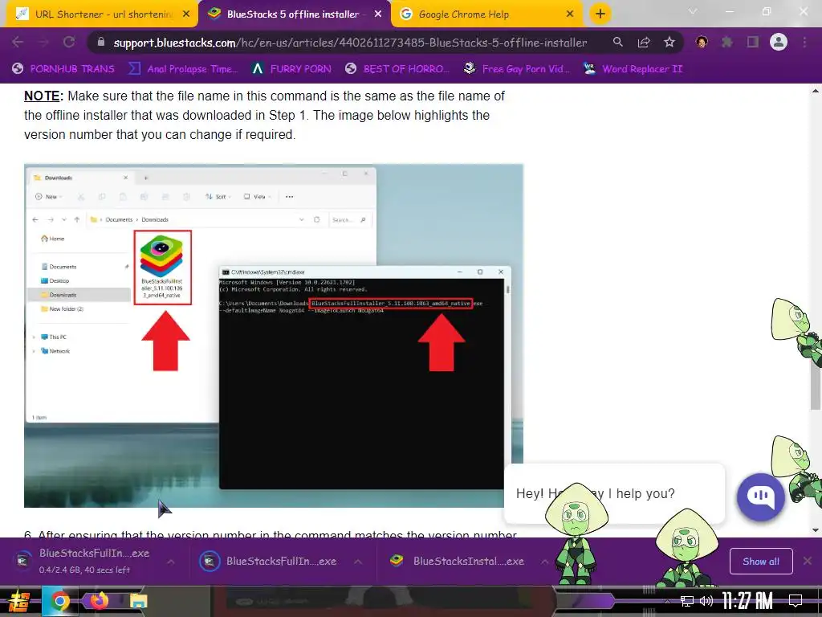Click the address bar URL field
Viewport: 822px width, 617px height.
(350, 43)
